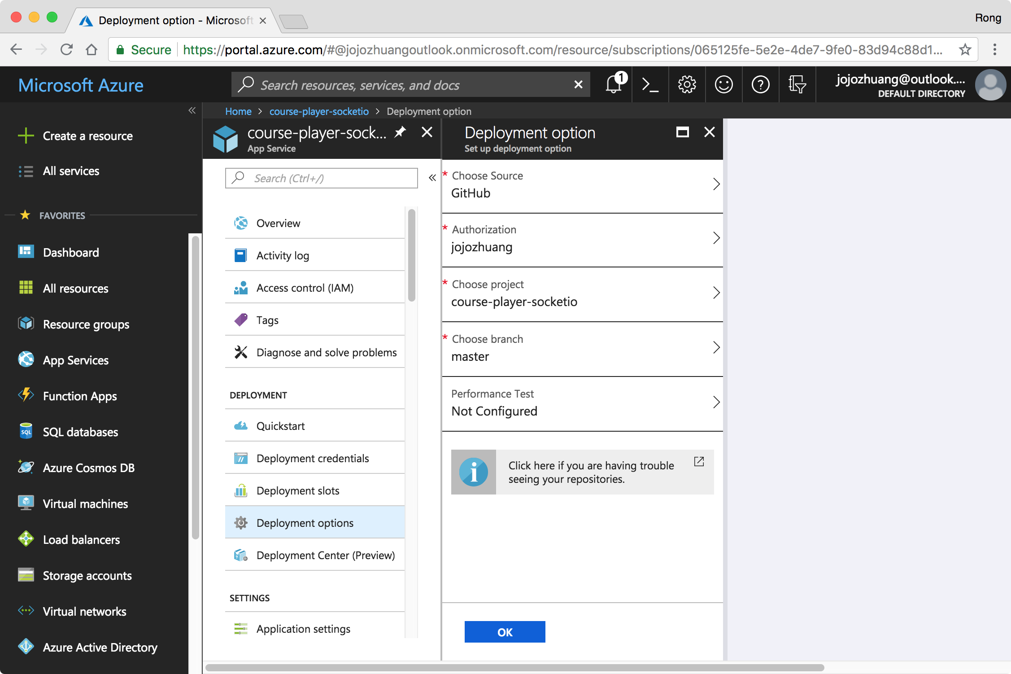This screenshot has height=674, width=1011.
Task: Open the help question mark icon
Action: click(760, 84)
